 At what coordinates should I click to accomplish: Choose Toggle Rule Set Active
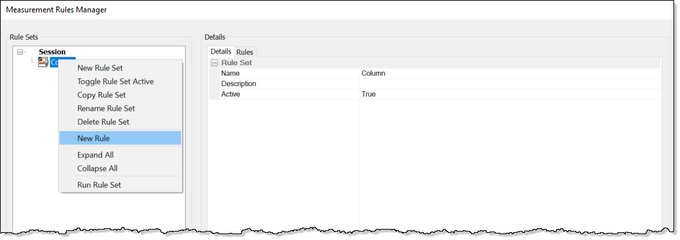pyautogui.click(x=115, y=82)
